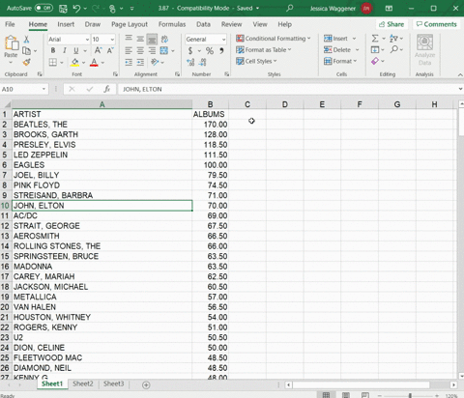Click the Orientation icon
This screenshot has height=398, width=464.
pyautogui.click(x=155, y=62)
